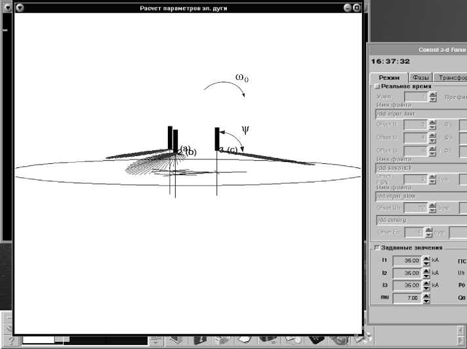Increment the Offset I2 spinner
Screen dimensions: 467x349
tap(432, 136)
